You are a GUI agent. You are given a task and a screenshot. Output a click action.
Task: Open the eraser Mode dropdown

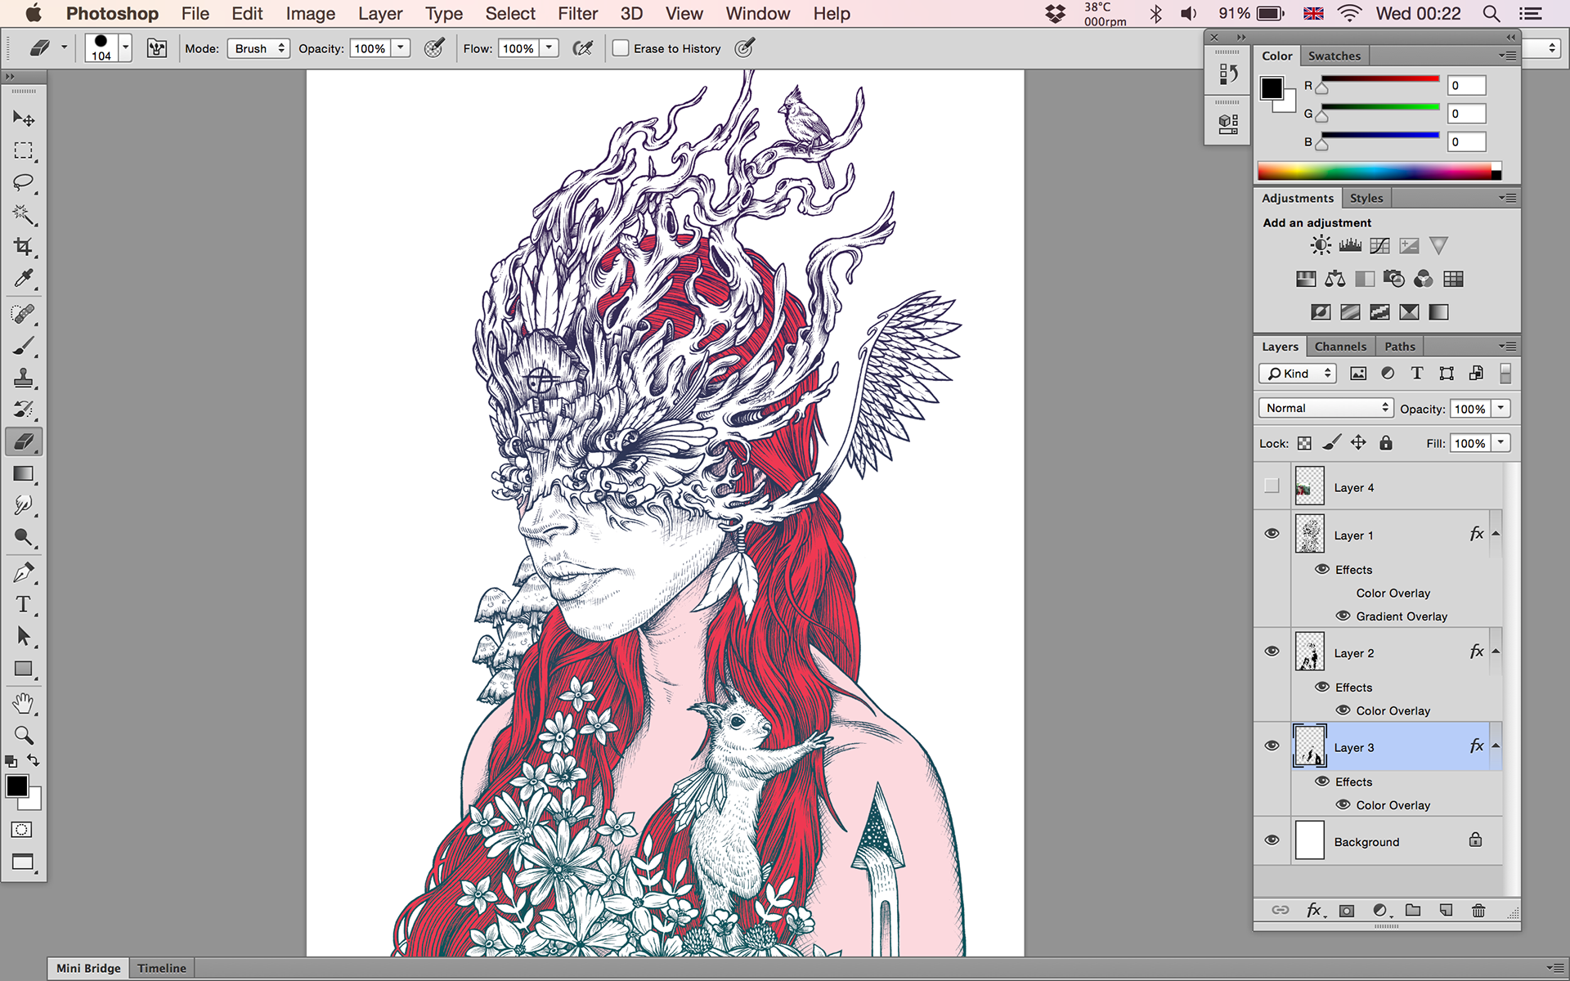point(258,48)
